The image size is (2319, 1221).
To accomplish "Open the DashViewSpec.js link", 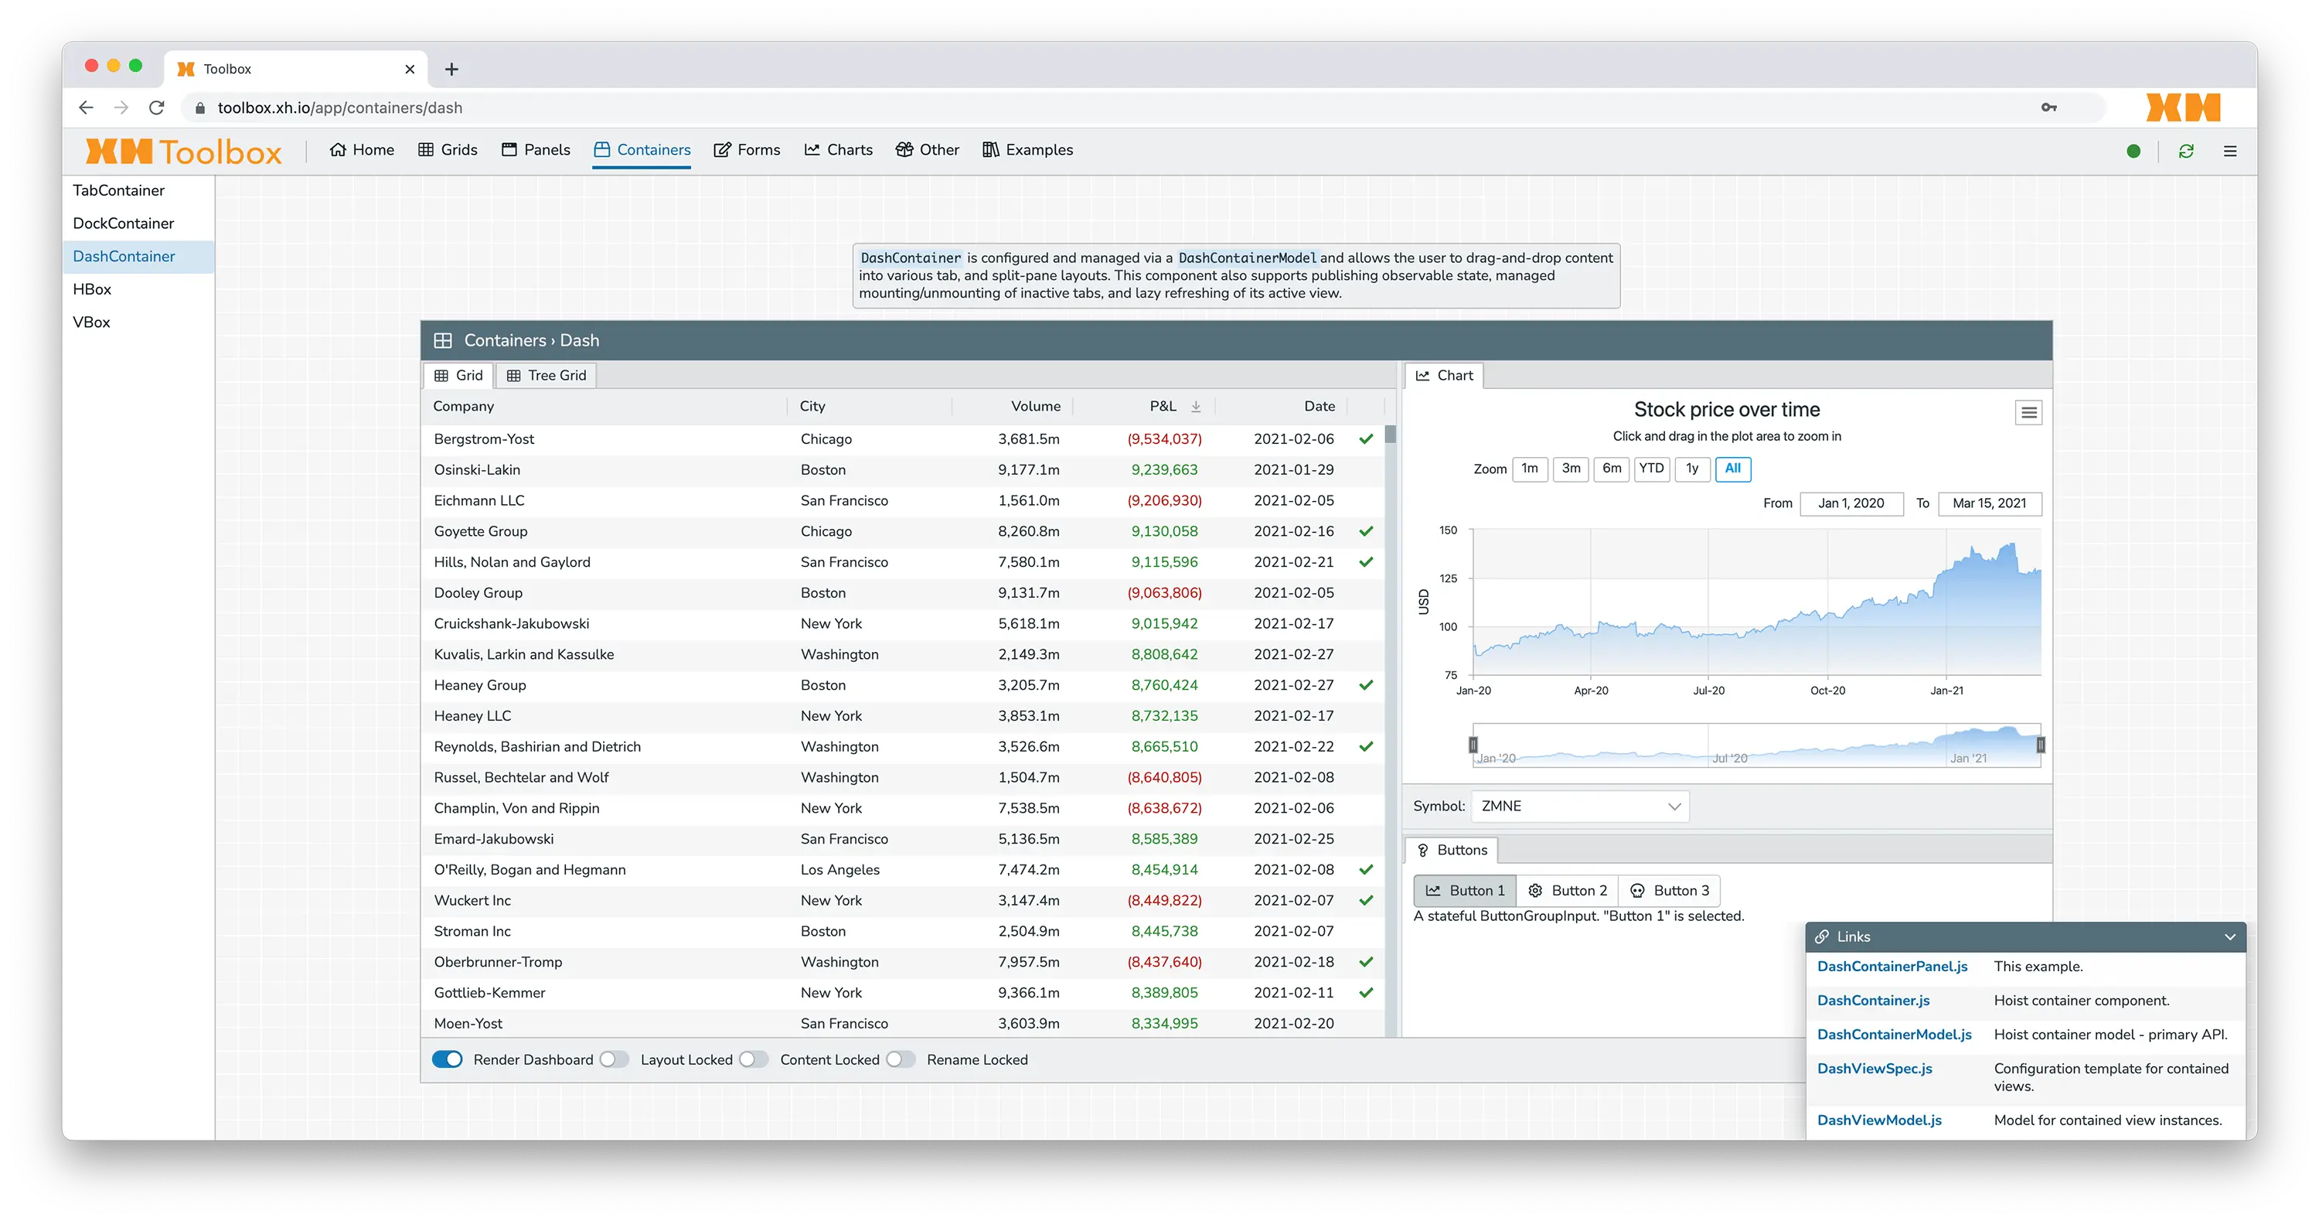I will coord(1875,1069).
